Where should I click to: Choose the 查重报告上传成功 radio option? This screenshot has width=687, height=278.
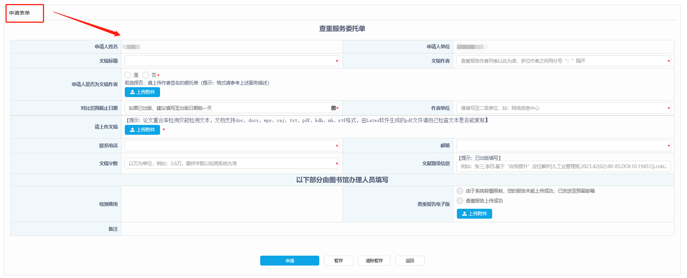pos(460,201)
